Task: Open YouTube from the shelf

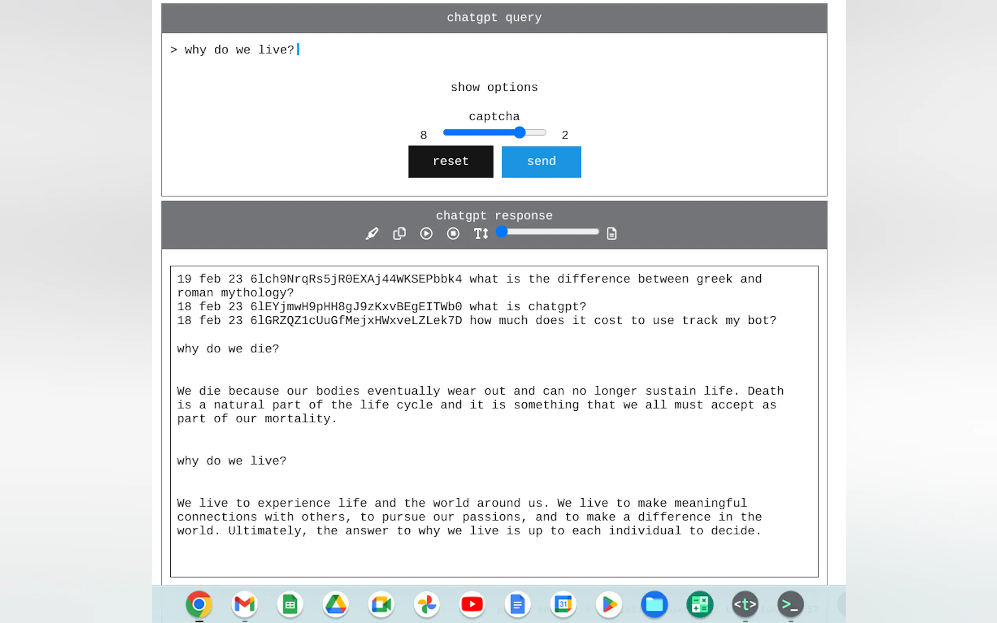Action: 472,605
